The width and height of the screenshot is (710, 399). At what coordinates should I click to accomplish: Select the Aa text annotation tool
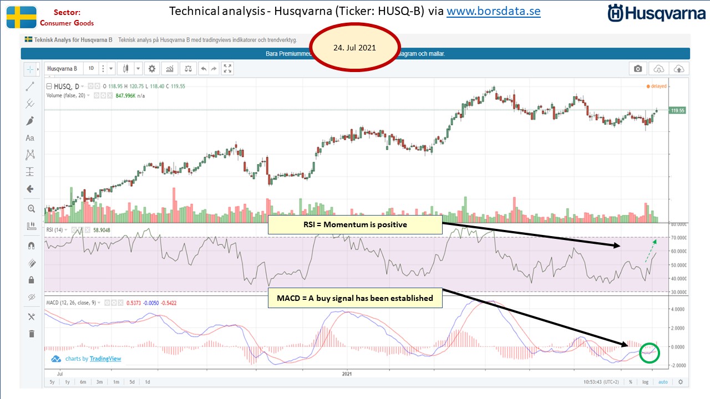30,138
